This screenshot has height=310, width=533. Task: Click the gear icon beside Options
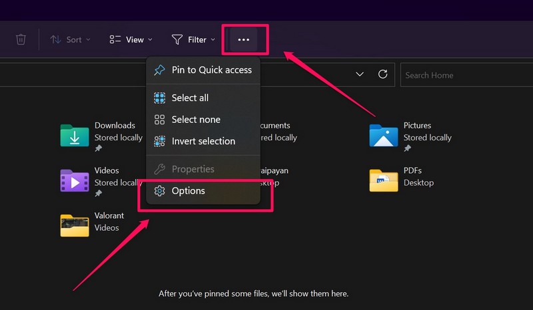coord(159,191)
